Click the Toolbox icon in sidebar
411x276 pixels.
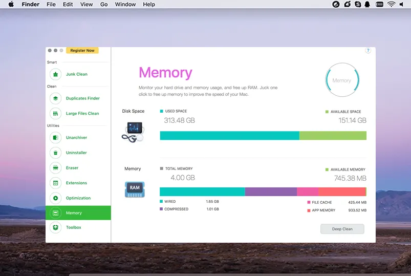(x=55, y=227)
